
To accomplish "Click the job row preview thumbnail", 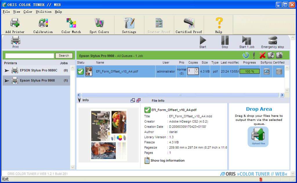I will (89, 72).
